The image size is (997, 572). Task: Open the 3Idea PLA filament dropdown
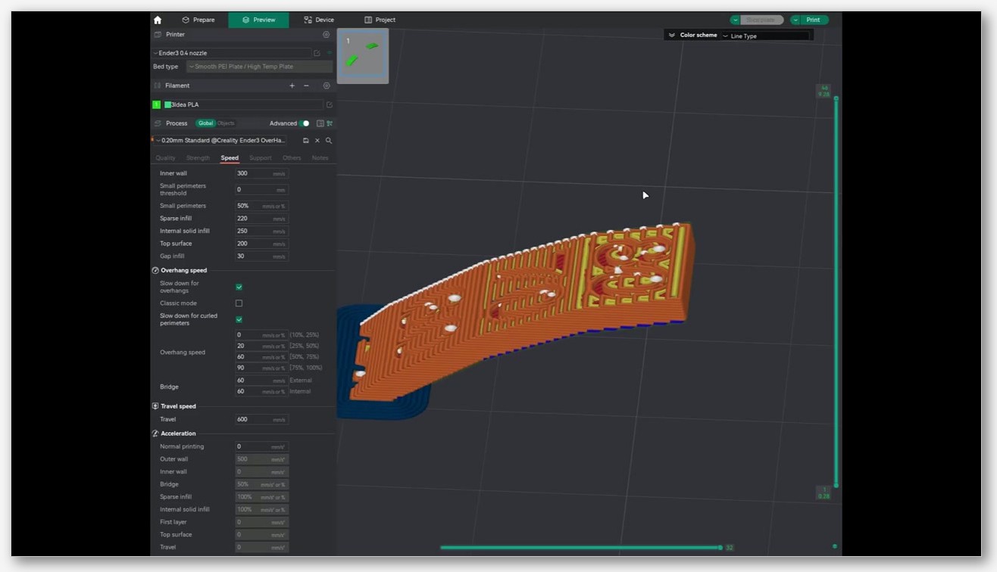(242, 104)
